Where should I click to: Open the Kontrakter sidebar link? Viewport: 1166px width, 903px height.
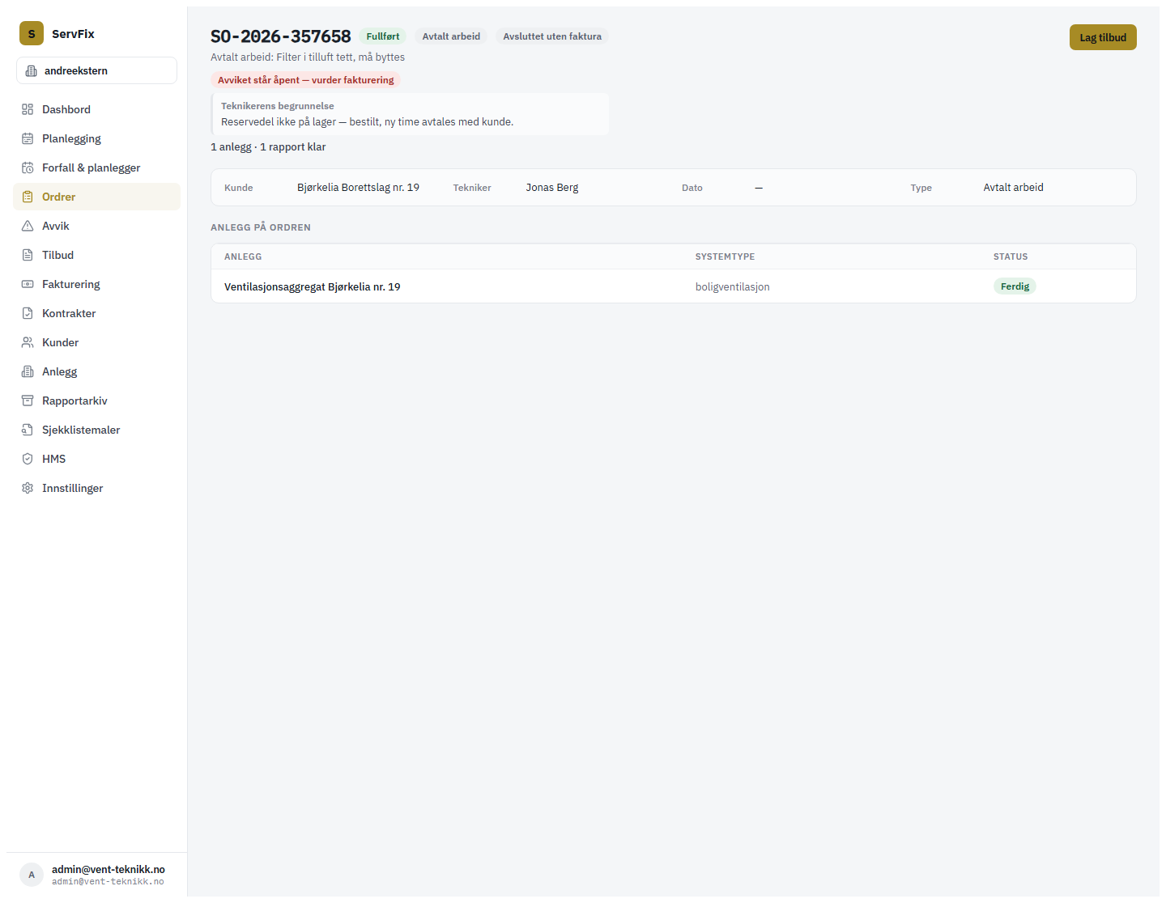click(96, 313)
